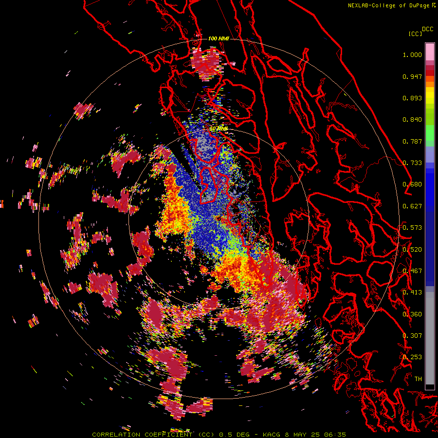This screenshot has height=438, width=438.
Task: Select the 0.947 scale value
Action: click(412, 76)
